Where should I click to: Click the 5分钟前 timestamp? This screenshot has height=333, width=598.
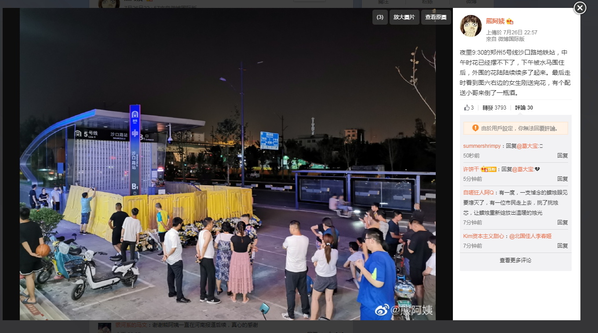(473, 179)
